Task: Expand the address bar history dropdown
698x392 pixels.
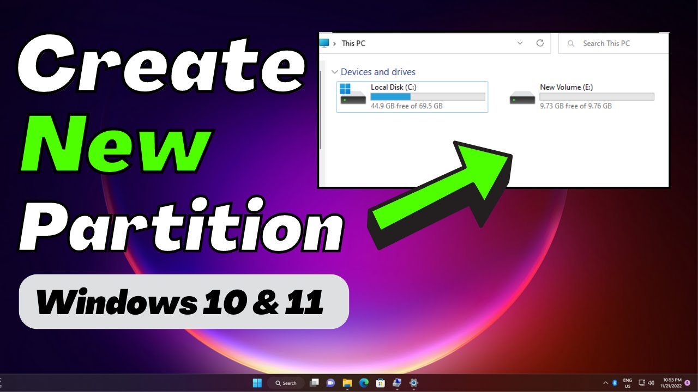Action: tap(520, 43)
